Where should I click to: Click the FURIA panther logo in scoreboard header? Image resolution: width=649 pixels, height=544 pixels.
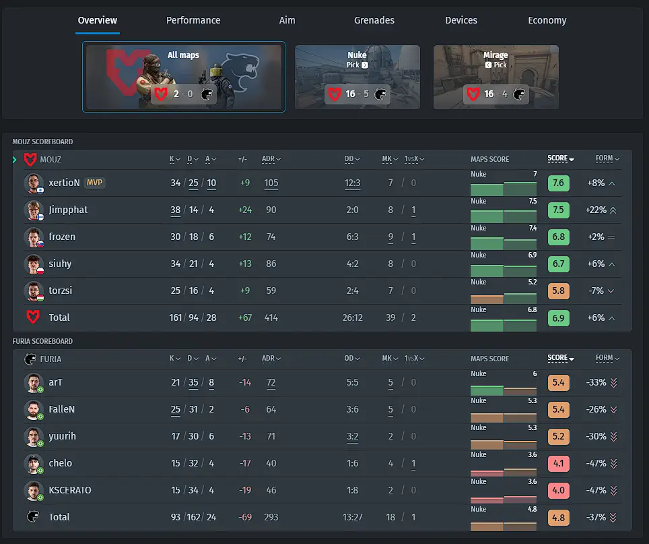click(30, 359)
